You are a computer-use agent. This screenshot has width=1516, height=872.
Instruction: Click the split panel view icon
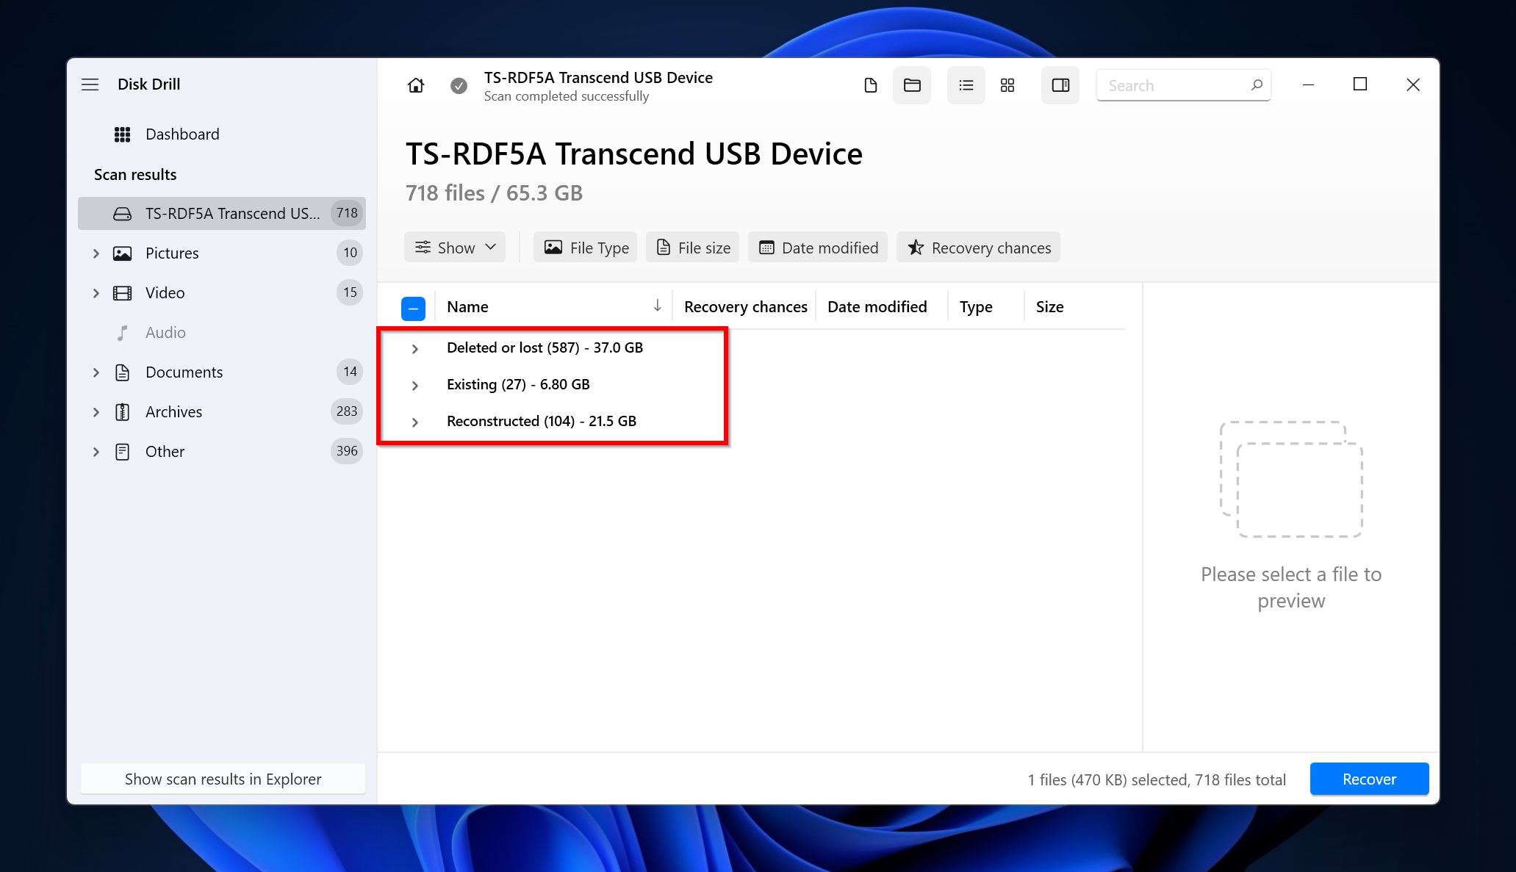(1060, 85)
